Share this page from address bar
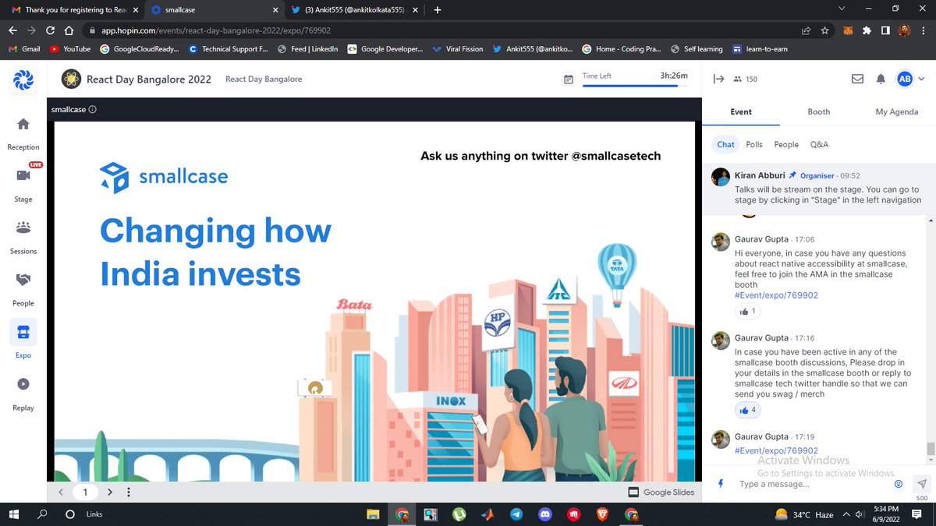 click(805, 30)
